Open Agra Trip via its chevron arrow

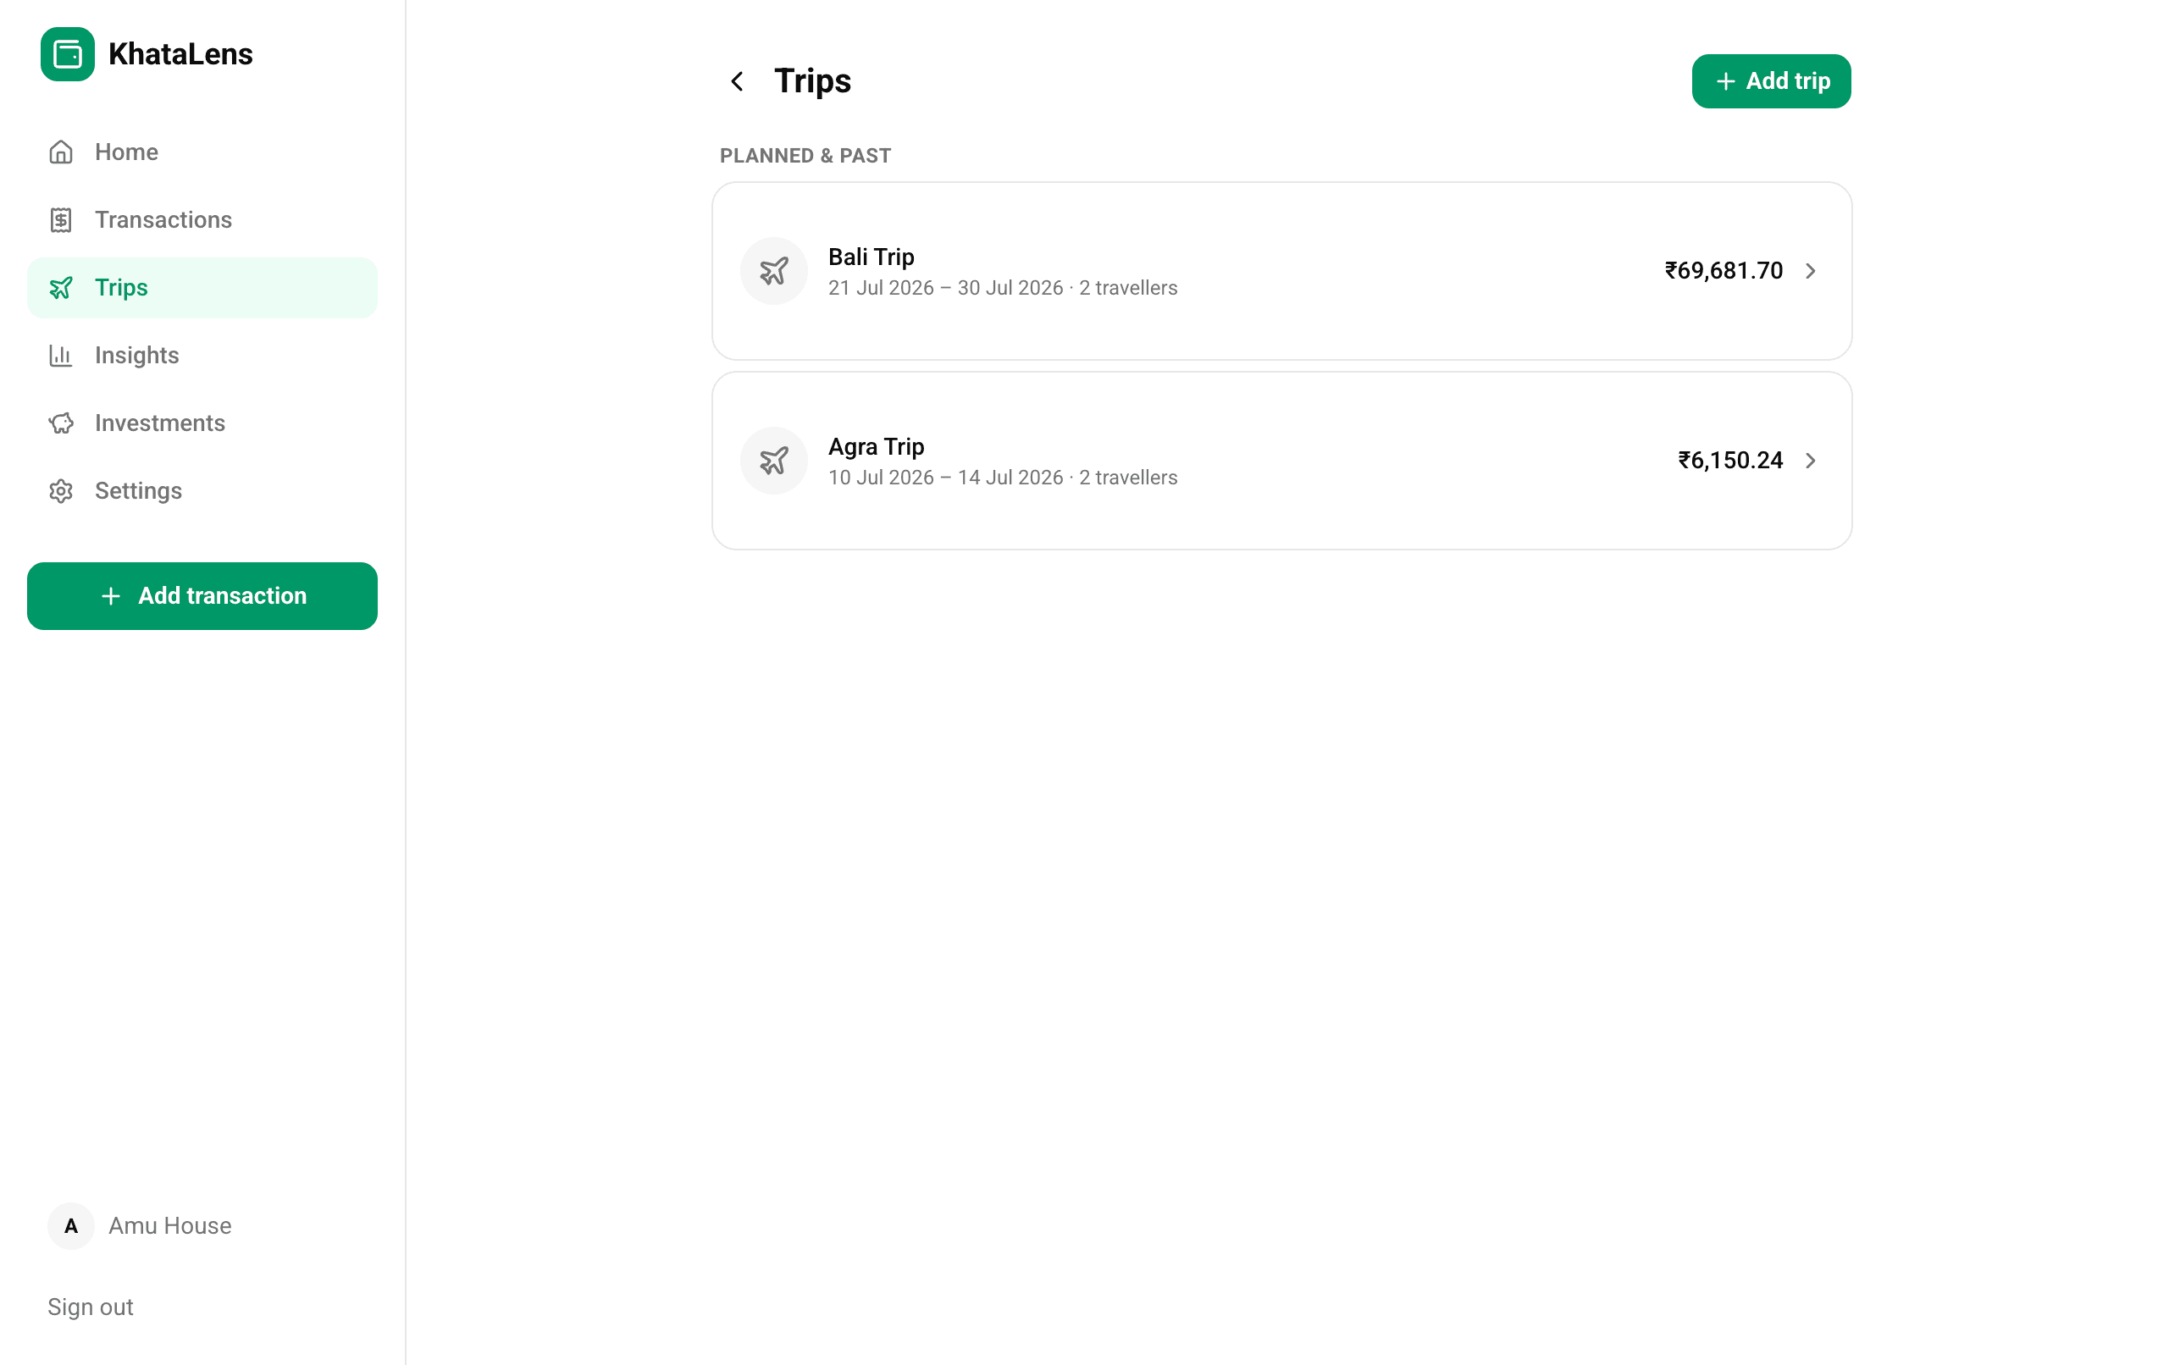click(x=1810, y=461)
